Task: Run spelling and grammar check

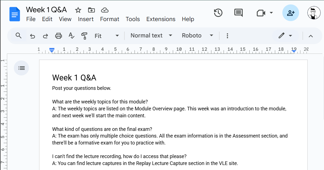Action: pyautogui.click(x=71, y=36)
